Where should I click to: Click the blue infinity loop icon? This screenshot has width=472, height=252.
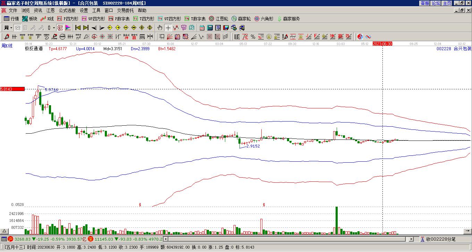(x=368, y=37)
